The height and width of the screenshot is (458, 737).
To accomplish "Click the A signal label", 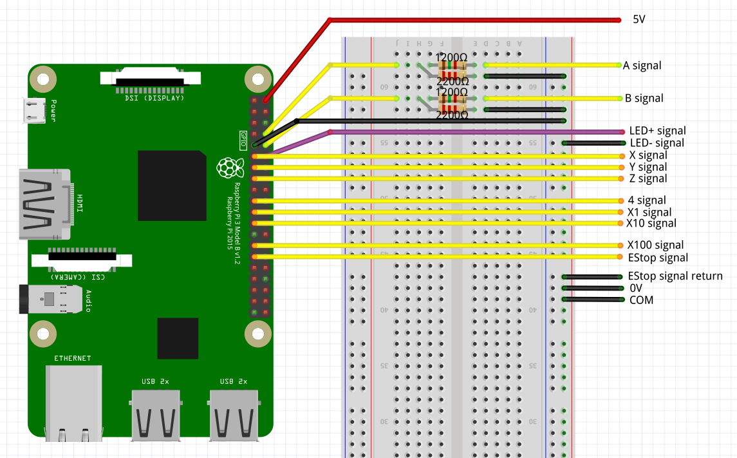I will pos(643,65).
